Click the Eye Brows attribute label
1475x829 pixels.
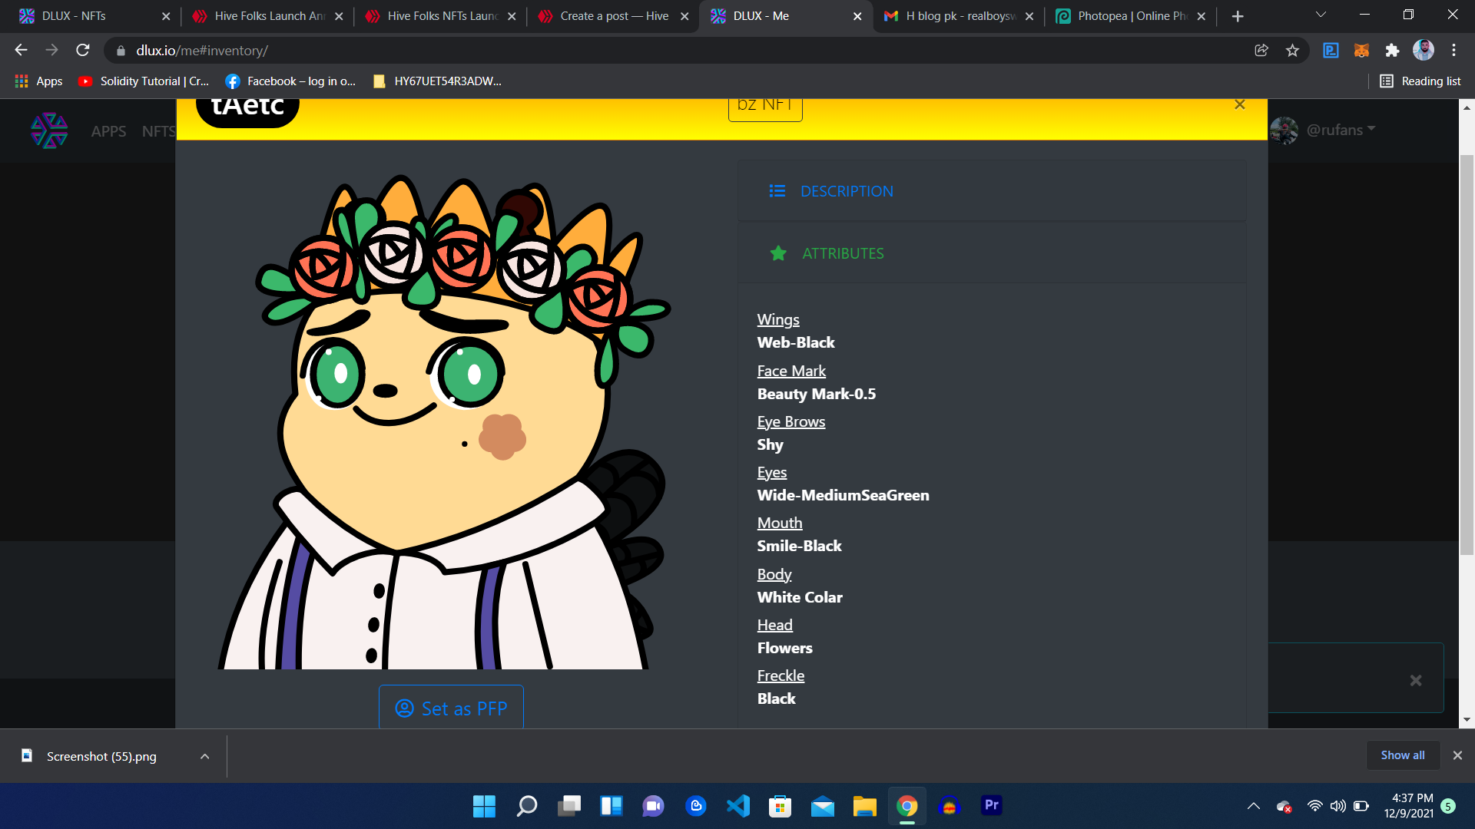tap(791, 421)
